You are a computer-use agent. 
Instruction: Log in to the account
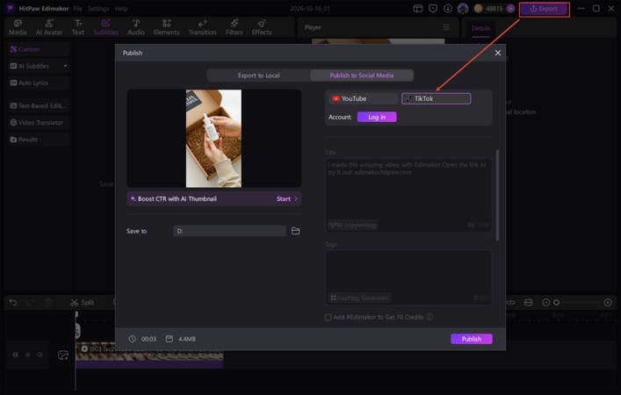(x=377, y=117)
